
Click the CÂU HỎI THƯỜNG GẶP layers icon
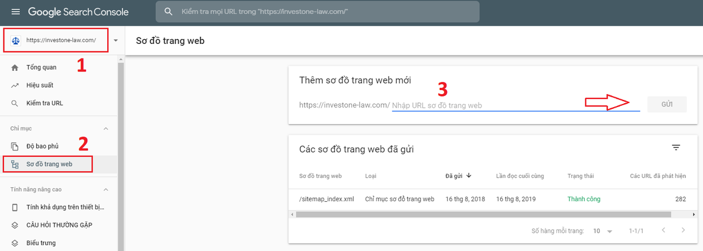15,225
